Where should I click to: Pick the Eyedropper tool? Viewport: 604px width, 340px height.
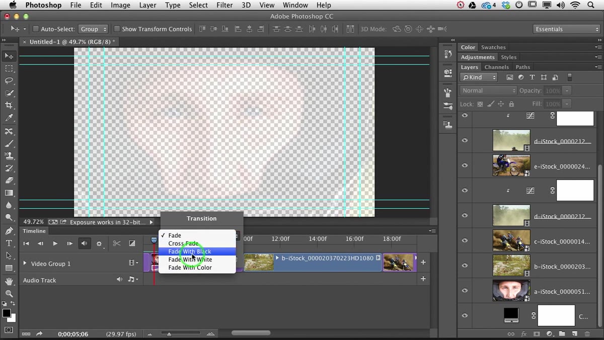(x=9, y=118)
